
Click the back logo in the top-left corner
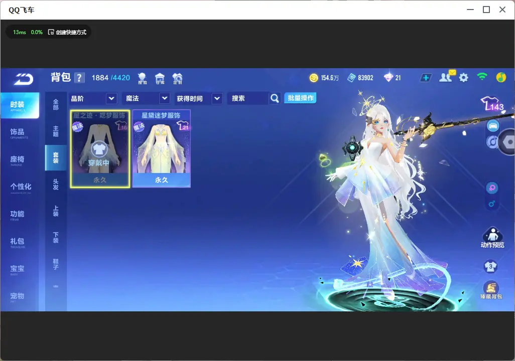(23, 79)
